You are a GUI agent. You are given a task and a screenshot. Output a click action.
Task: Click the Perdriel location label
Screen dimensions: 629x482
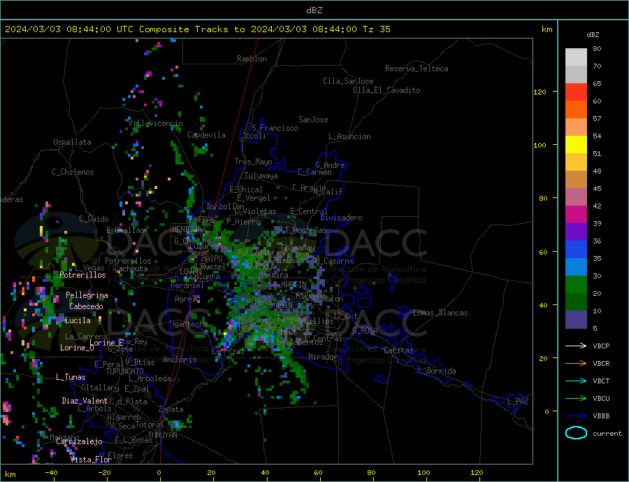point(187,285)
